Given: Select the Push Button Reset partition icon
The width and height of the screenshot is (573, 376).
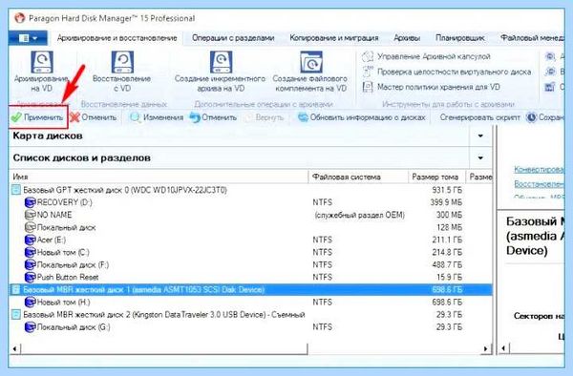Looking at the screenshot, I should click(x=30, y=277).
